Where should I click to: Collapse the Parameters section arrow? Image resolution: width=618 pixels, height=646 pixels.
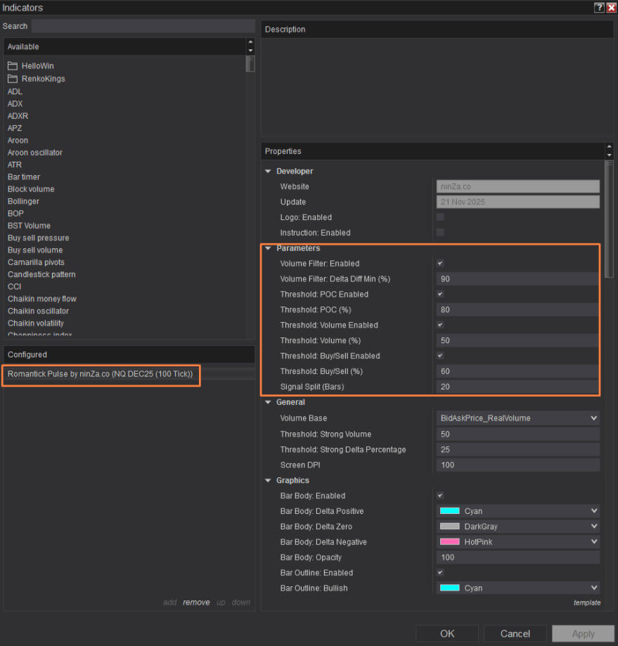click(268, 249)
